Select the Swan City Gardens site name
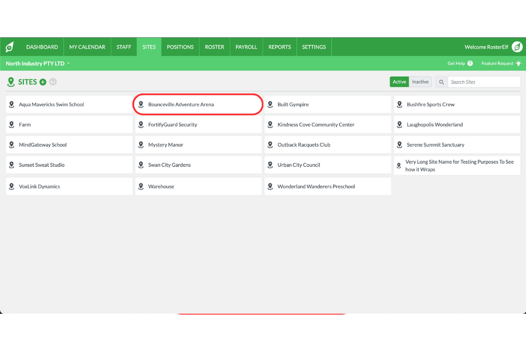 click(x=169, y=165)
